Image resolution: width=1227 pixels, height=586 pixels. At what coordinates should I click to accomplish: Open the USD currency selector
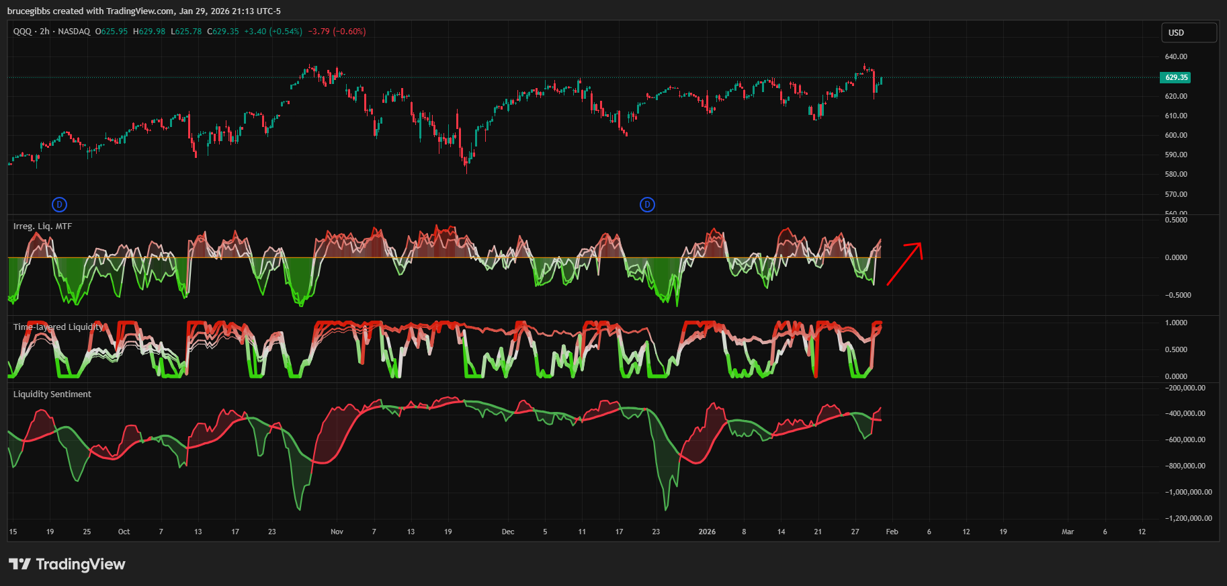pos(1189,32)
